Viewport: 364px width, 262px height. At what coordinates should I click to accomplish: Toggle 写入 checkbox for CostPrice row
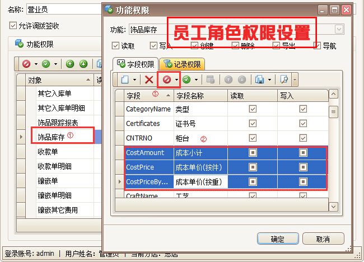(x=303, y=167)
